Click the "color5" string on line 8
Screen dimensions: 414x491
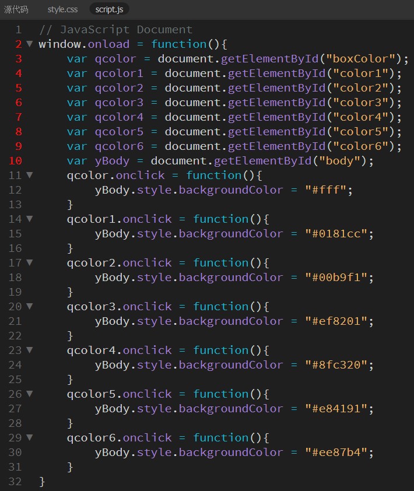pyautogui.click(x=360, y=132)
